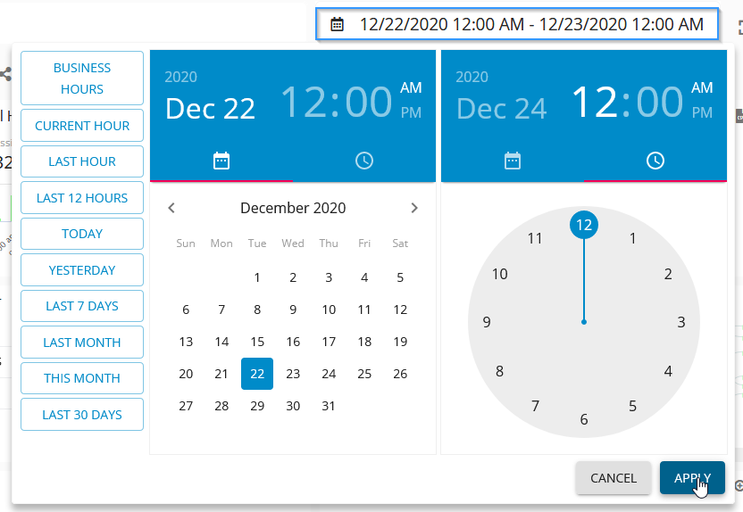Select PM for end time
This screenshot has height=512, width=743.
(702, 112)
